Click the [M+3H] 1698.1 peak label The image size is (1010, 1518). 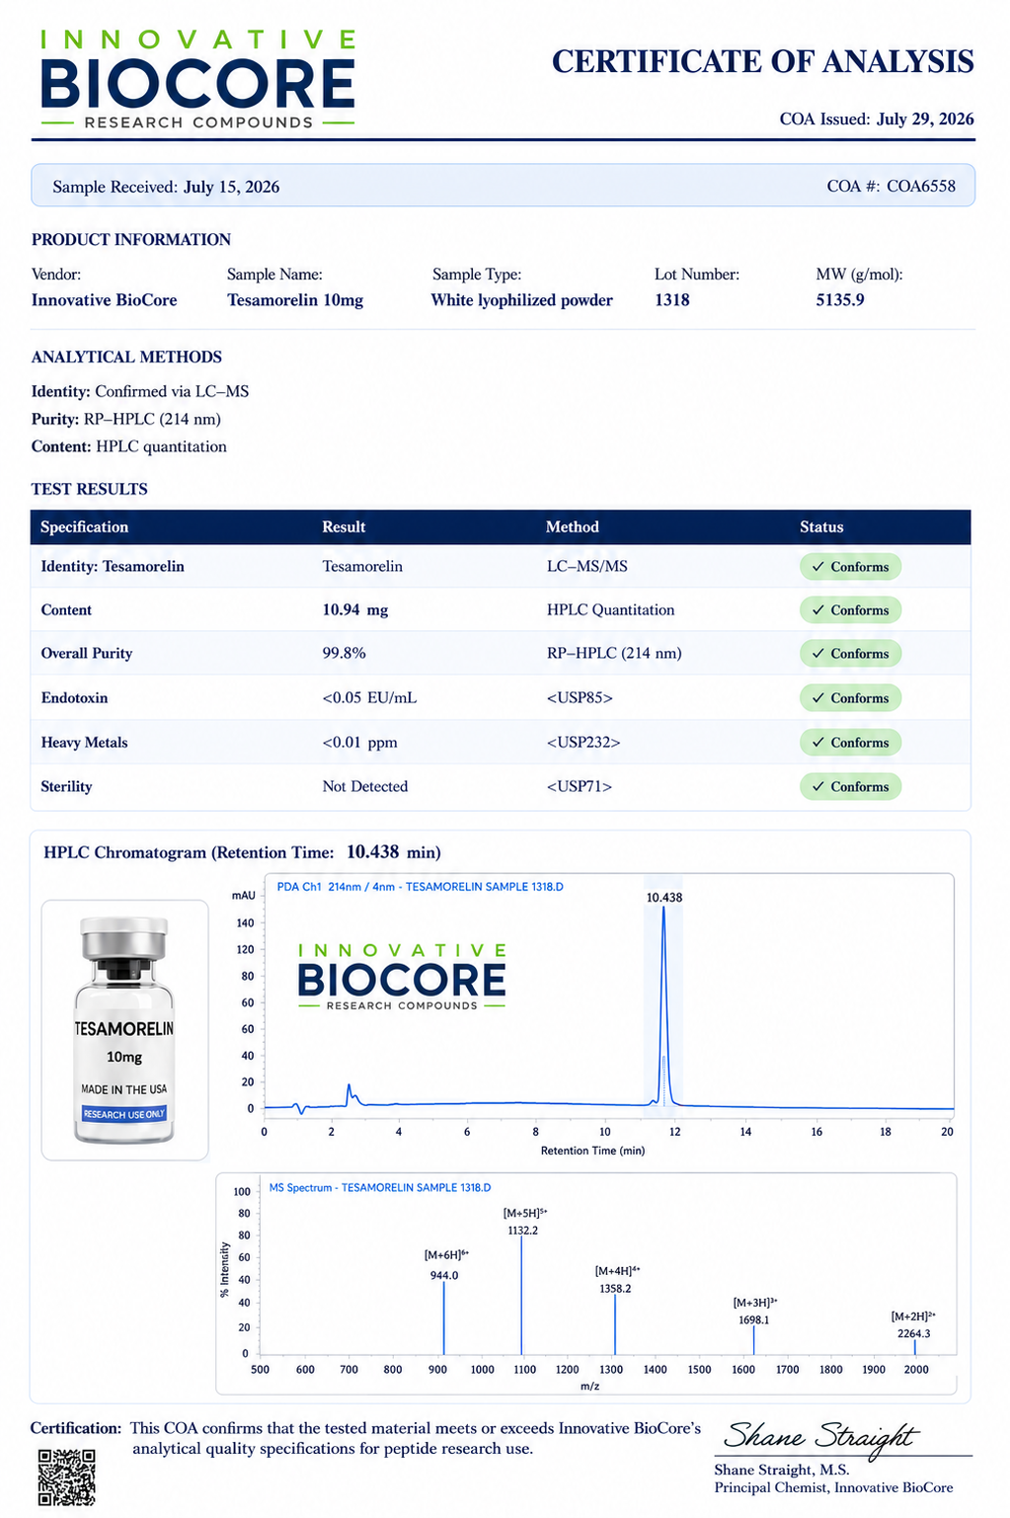point(754,1311)
